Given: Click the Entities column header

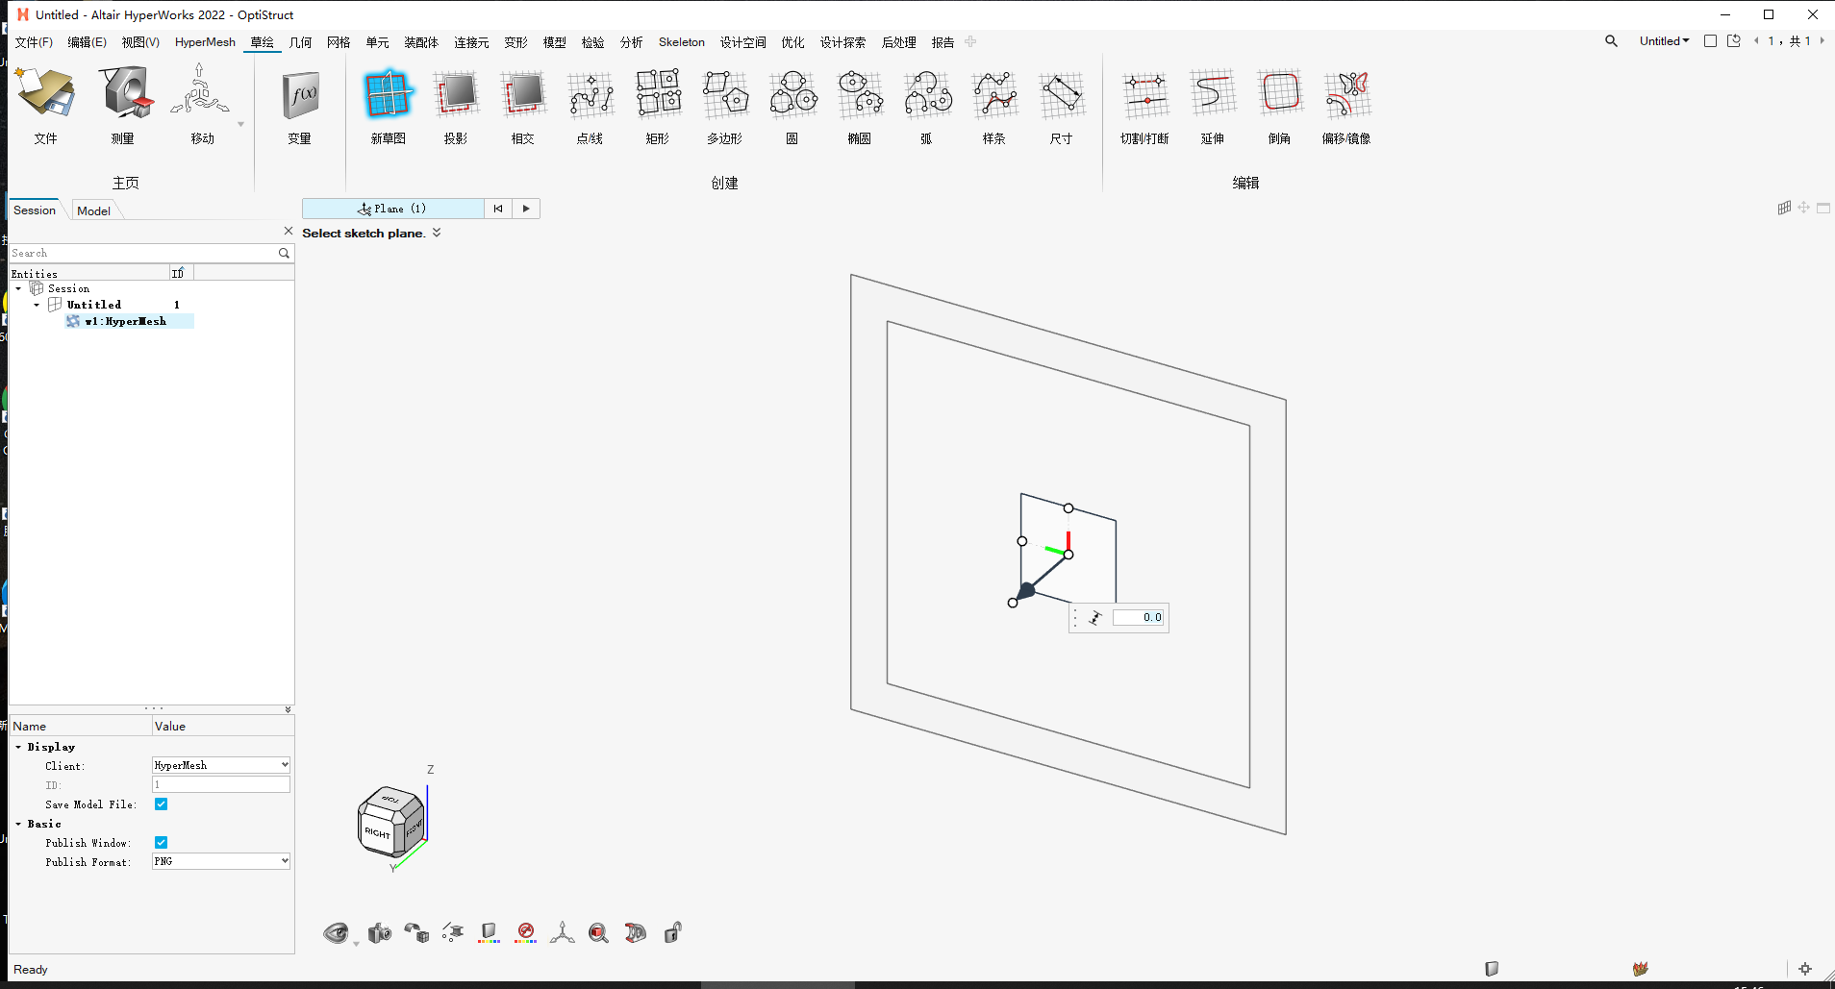Looking at the screenshot, I should coord(88,273).
